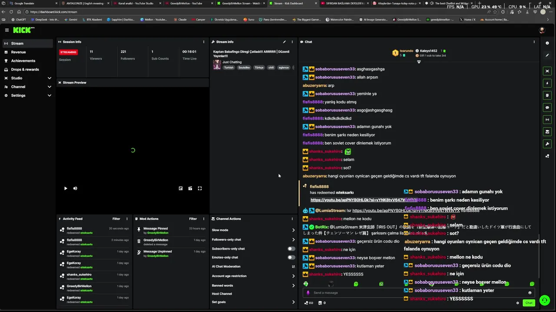Screen dimensions: 556x312
Task: Open the Activity Feed Filter
Action: (116, 219)
